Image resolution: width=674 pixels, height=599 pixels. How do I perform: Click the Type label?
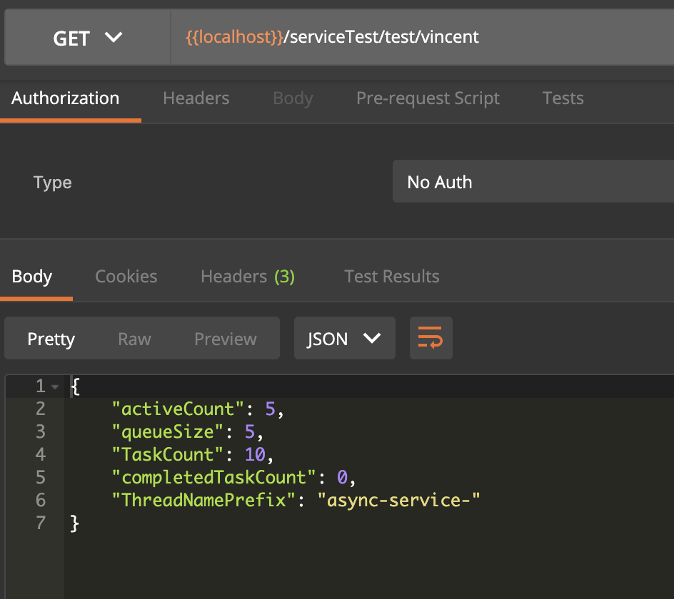52,183
